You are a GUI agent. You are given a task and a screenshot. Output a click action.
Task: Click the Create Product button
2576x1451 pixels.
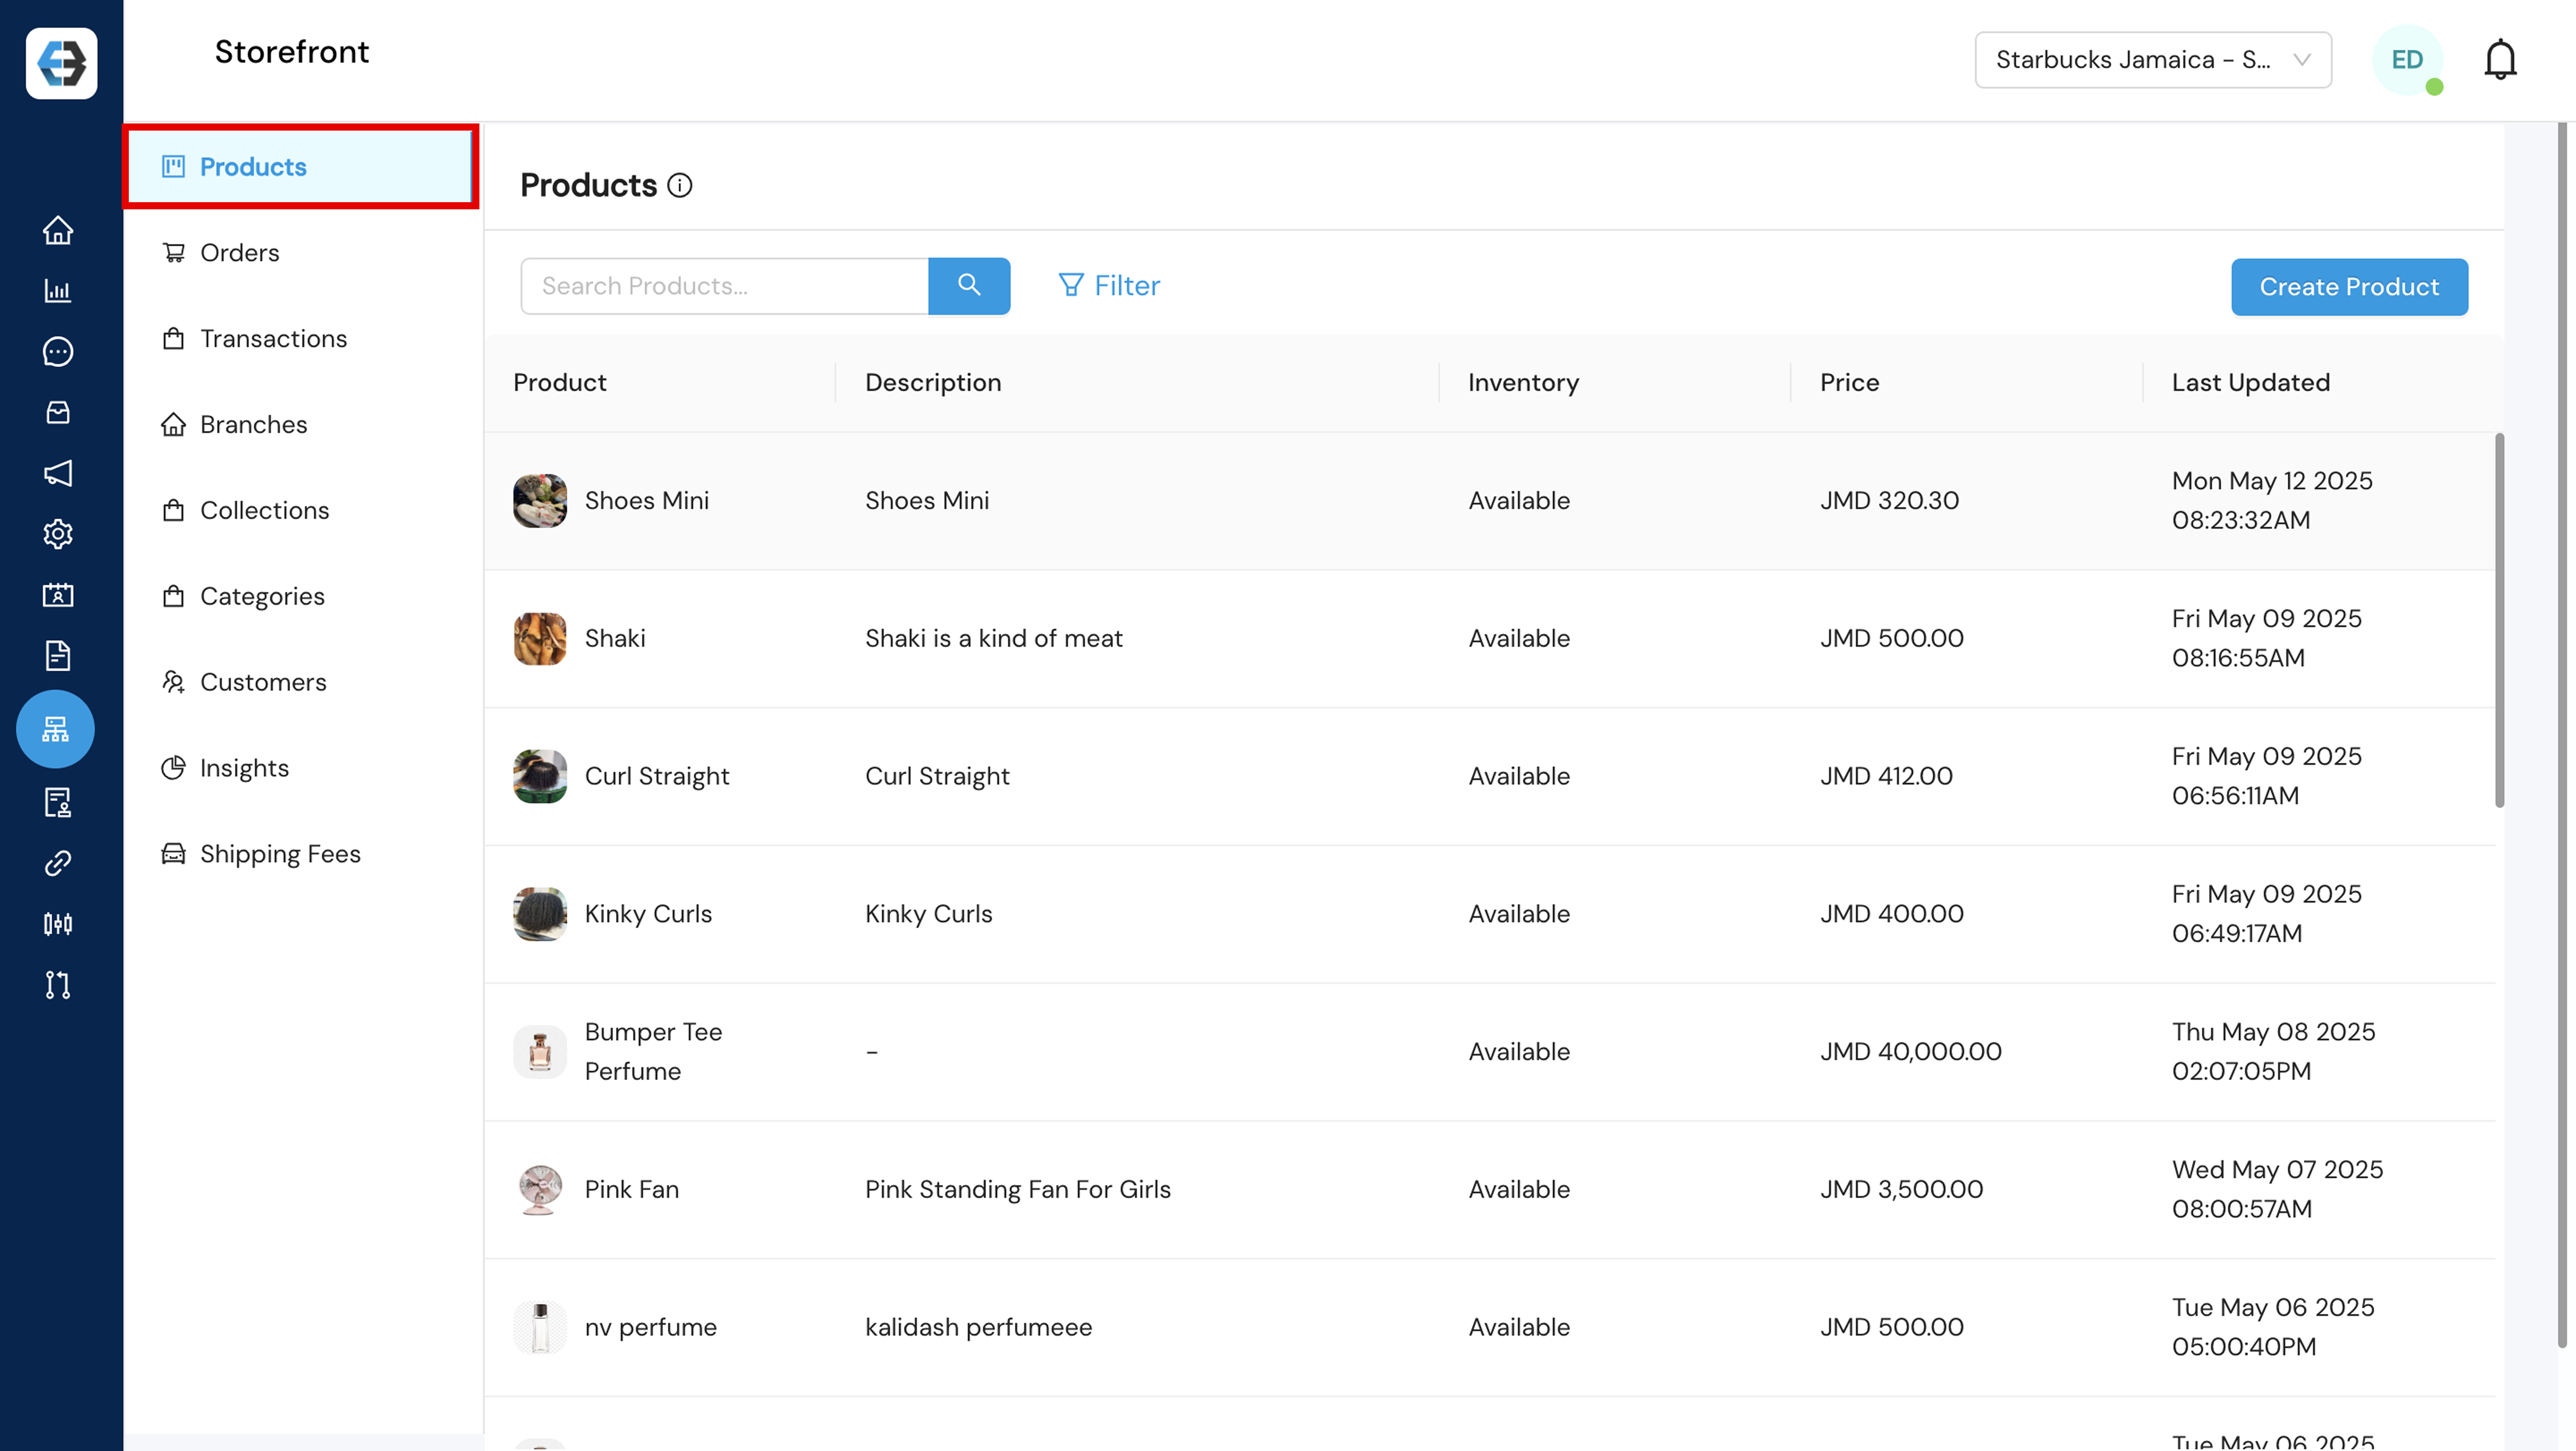(x=2348, y=287)
